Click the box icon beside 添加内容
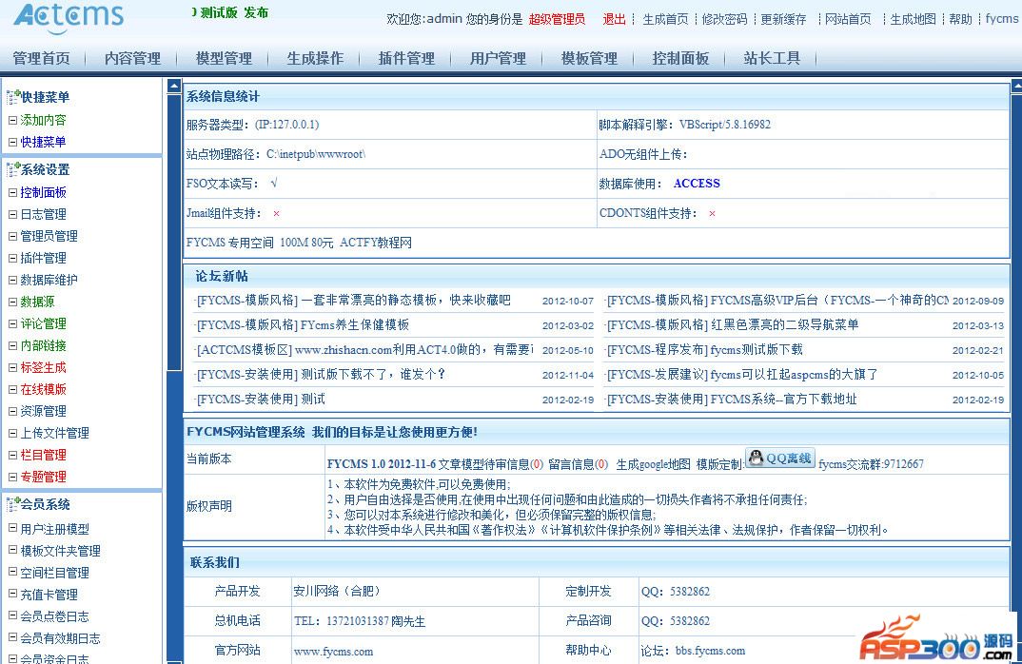The image size is (1022, 664). pos(12,120)
